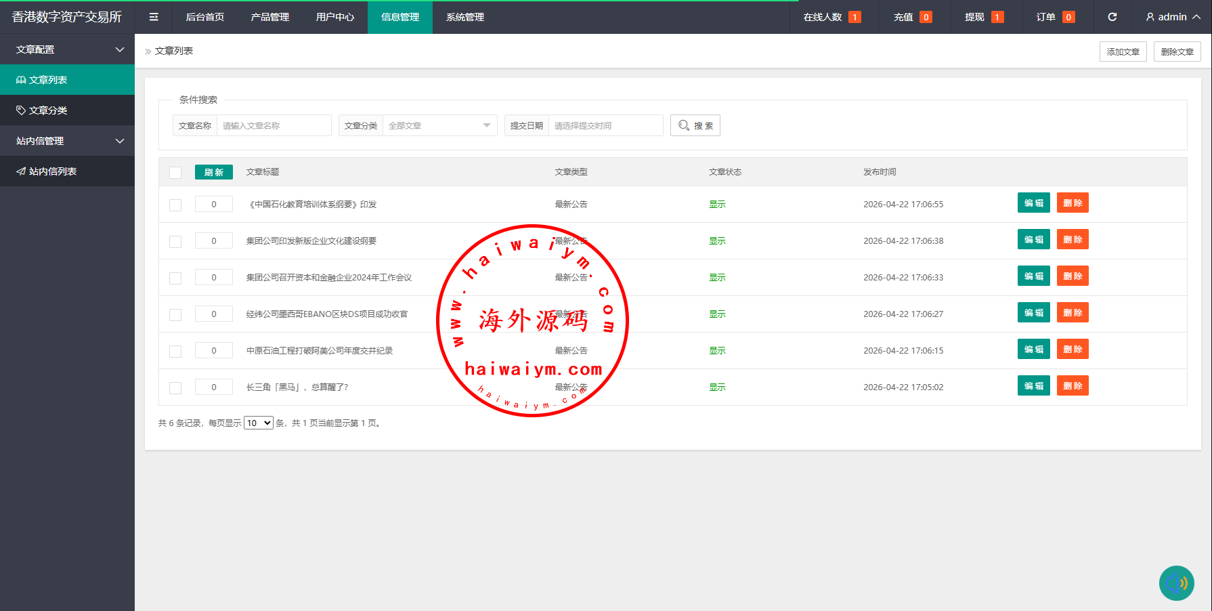Click the 在线人数 badge counter
The width and height of the screenshot is (1212, 611).
pyautogui.click(x=854, y=17)
